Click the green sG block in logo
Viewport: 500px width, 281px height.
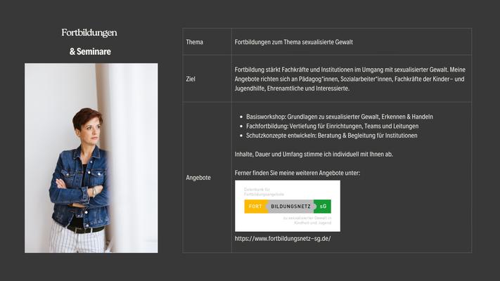(323, 207)
